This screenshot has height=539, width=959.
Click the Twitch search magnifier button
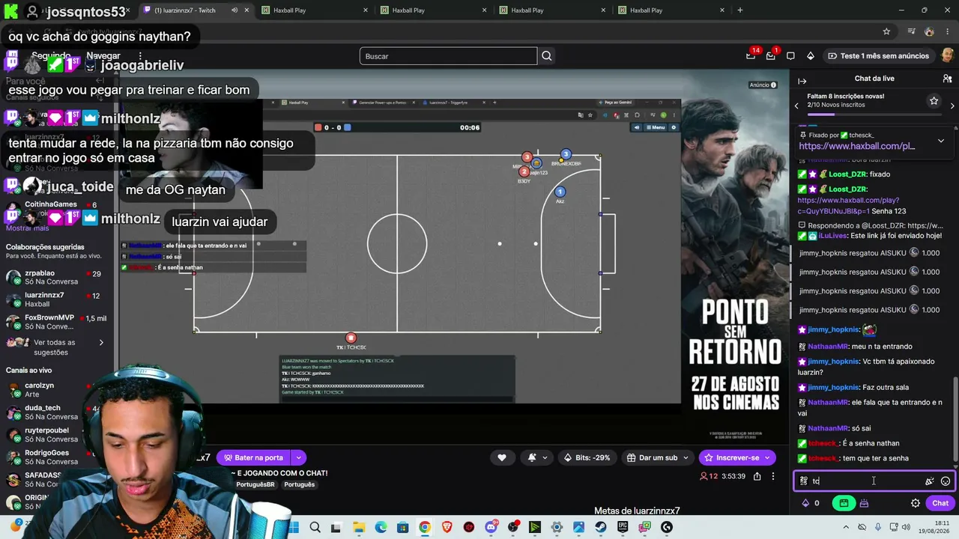point(547,56)
